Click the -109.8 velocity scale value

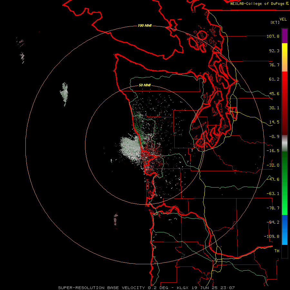pyautogui.click(x=272, y=237)
